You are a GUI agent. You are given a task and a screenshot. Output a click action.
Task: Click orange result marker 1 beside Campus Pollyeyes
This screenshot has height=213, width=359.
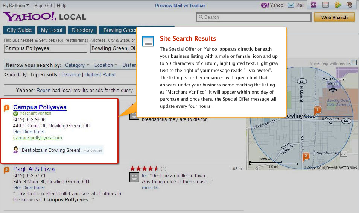7,108
